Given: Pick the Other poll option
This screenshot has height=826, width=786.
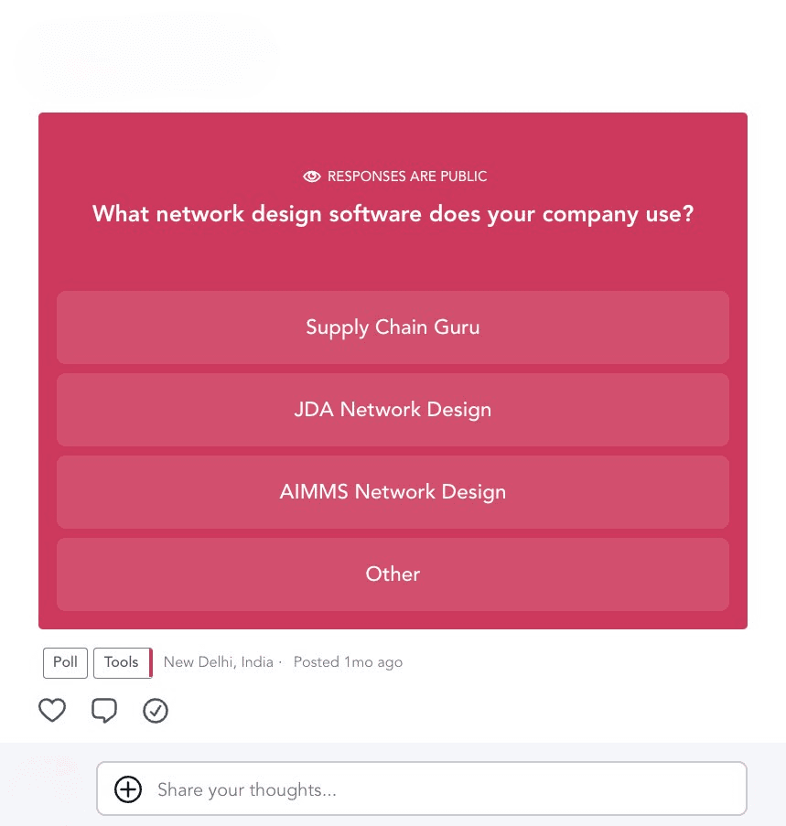Looking at the screenshot, I should (393, 574).
